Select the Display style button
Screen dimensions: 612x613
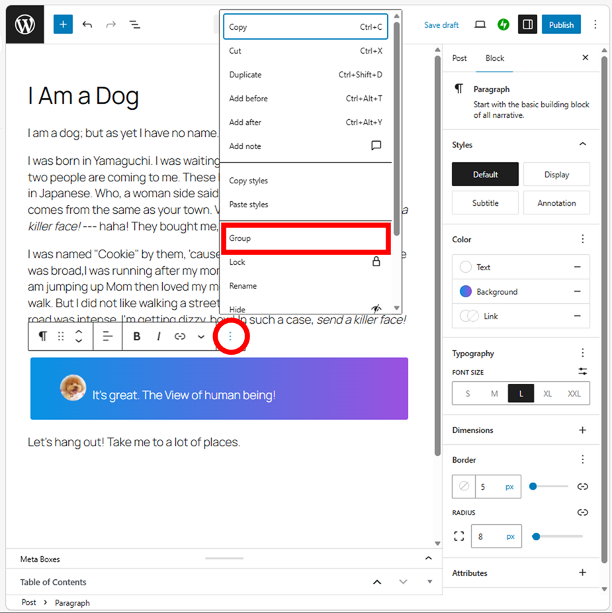coord(556,175)
